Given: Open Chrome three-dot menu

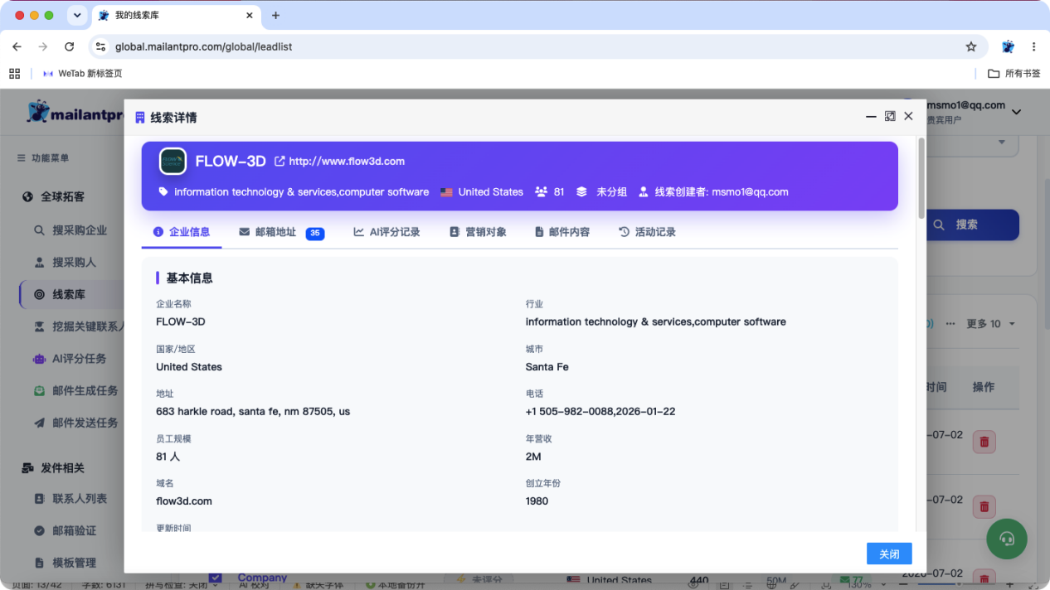Looking at the screenshot, I should coord(1034,47).
